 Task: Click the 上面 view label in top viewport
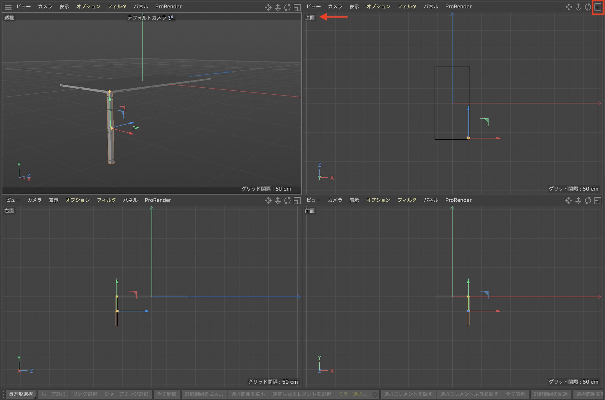310,18
